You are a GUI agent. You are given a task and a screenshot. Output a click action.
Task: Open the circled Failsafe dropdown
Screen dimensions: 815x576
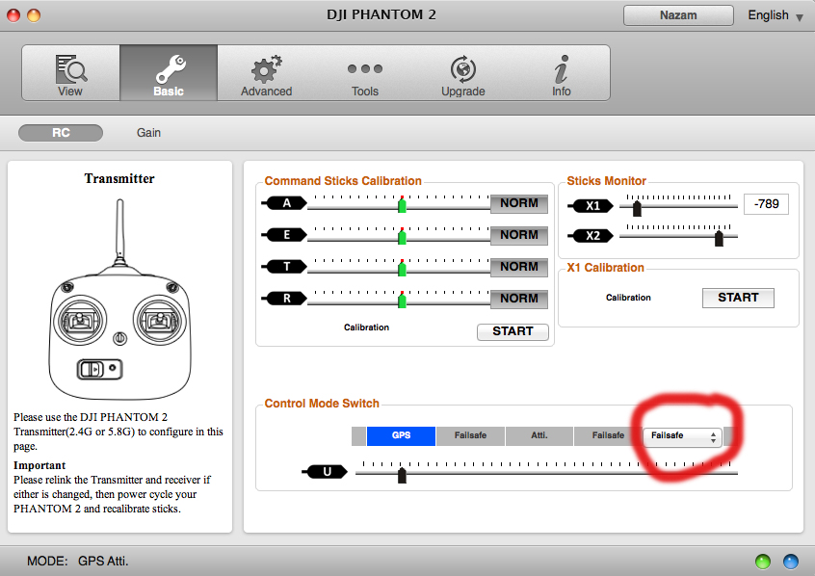tap(683, 436)
